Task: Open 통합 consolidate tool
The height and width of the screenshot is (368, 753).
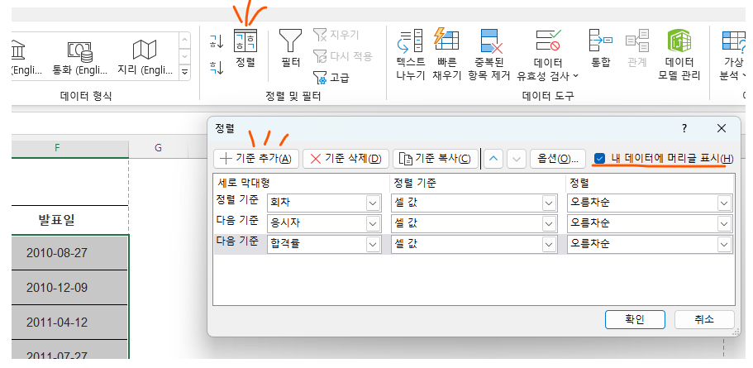Action: click(x=600, y=48)
